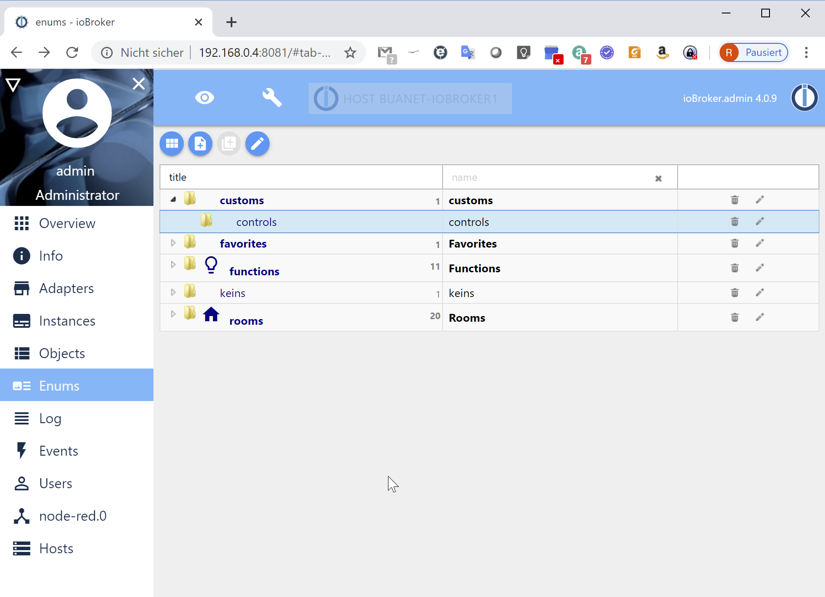Expand the rooms enum entry
This screenshot has width=825, height=597.
tap(173, 313)
